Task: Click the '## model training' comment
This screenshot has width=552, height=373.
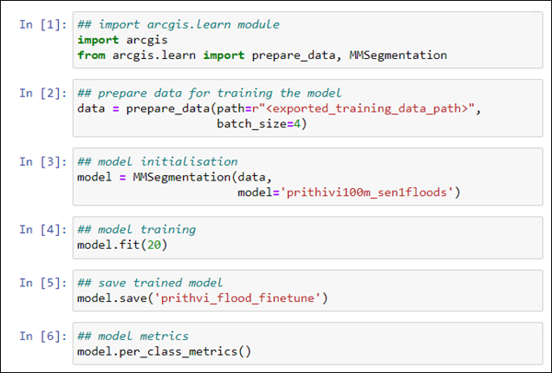Action: point(136,229)
